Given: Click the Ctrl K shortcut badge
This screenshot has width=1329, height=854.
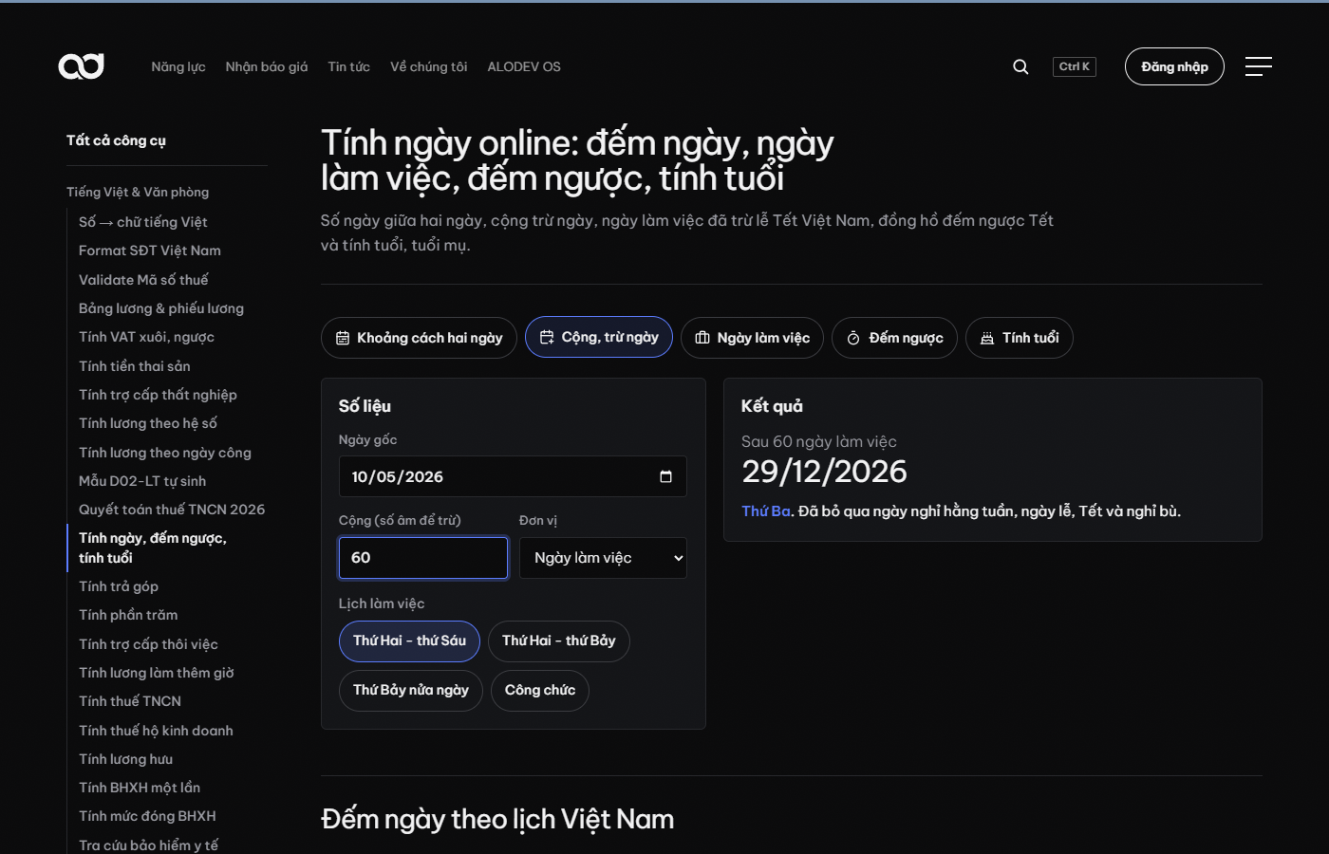Looking at the screenshot, I should 1075,66.
